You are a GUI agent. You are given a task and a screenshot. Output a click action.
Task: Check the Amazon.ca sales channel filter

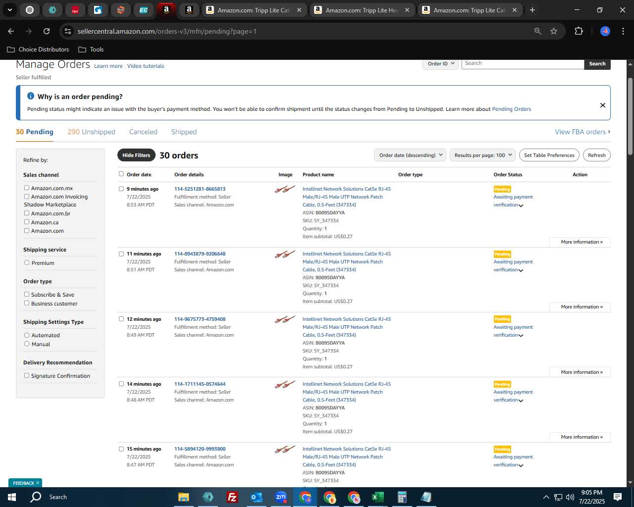pyautogui.click(x=27, y=222)
